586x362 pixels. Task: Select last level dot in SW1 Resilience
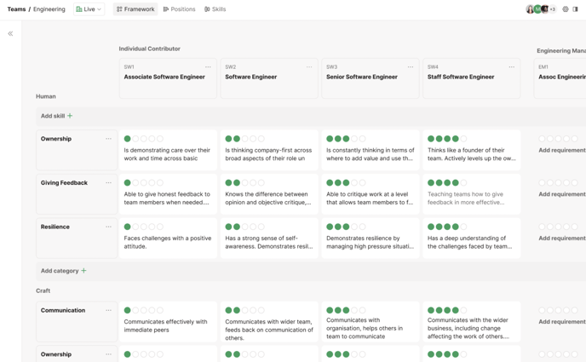click(160, 227)
